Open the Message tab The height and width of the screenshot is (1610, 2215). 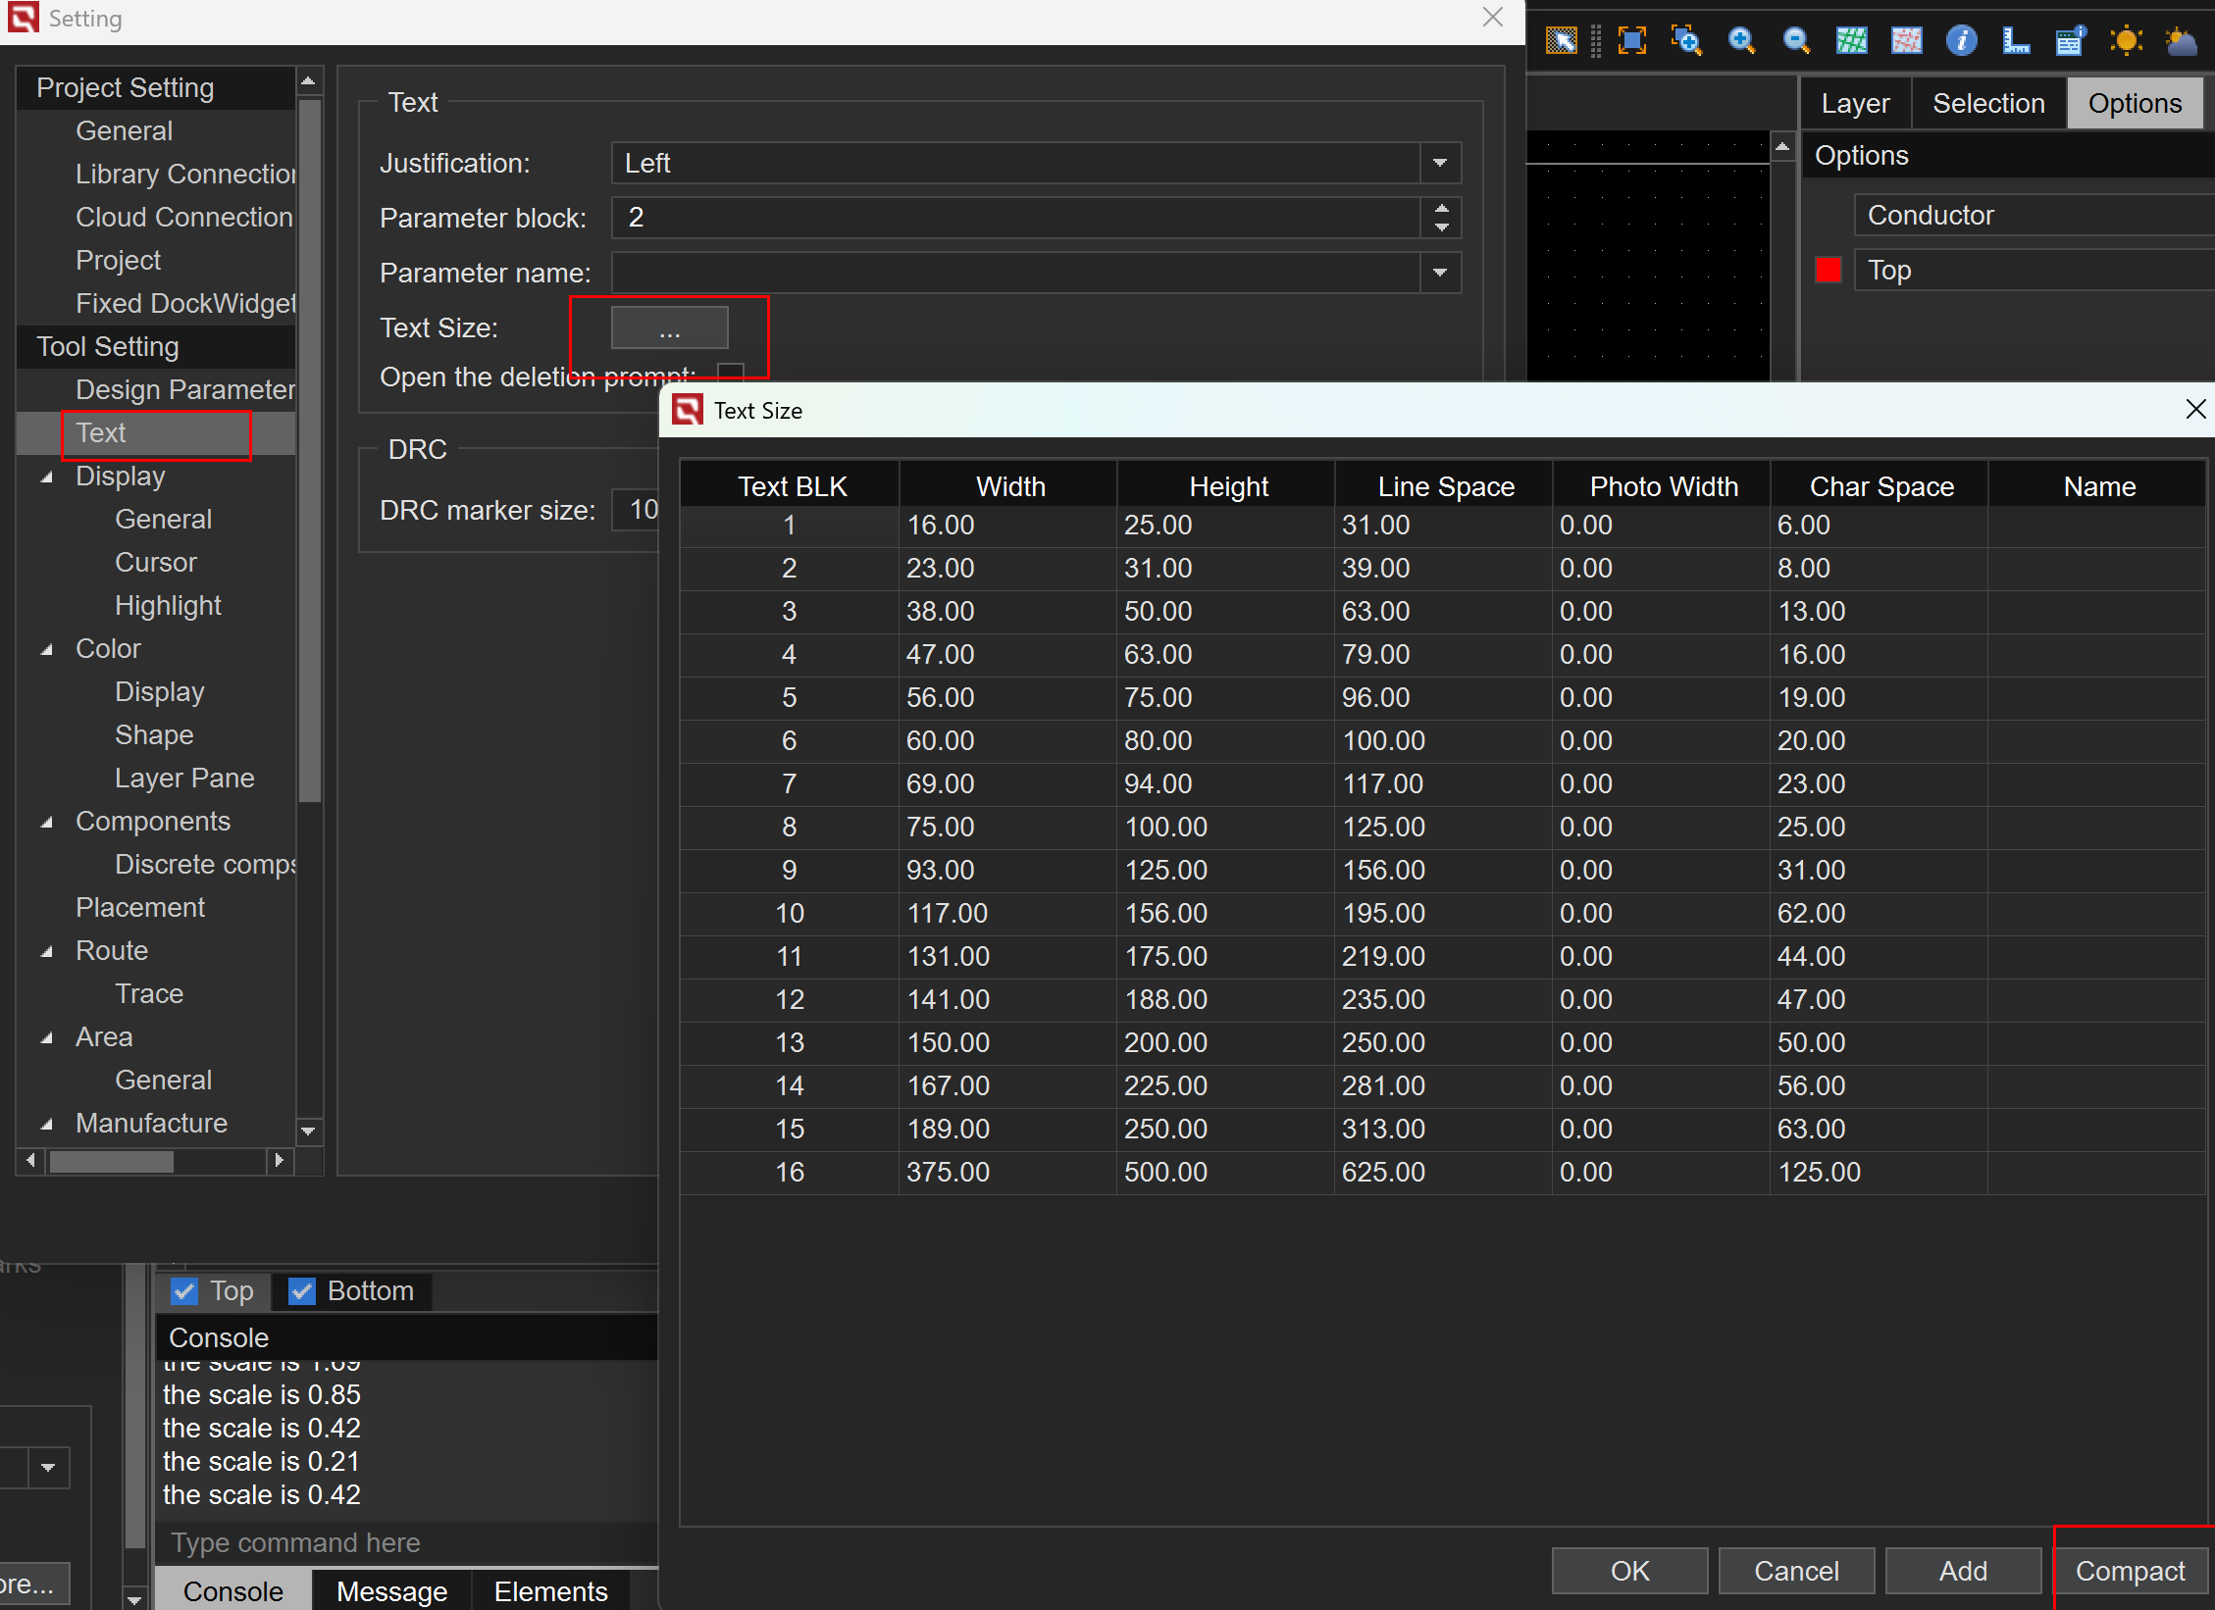click(391, 1590)
